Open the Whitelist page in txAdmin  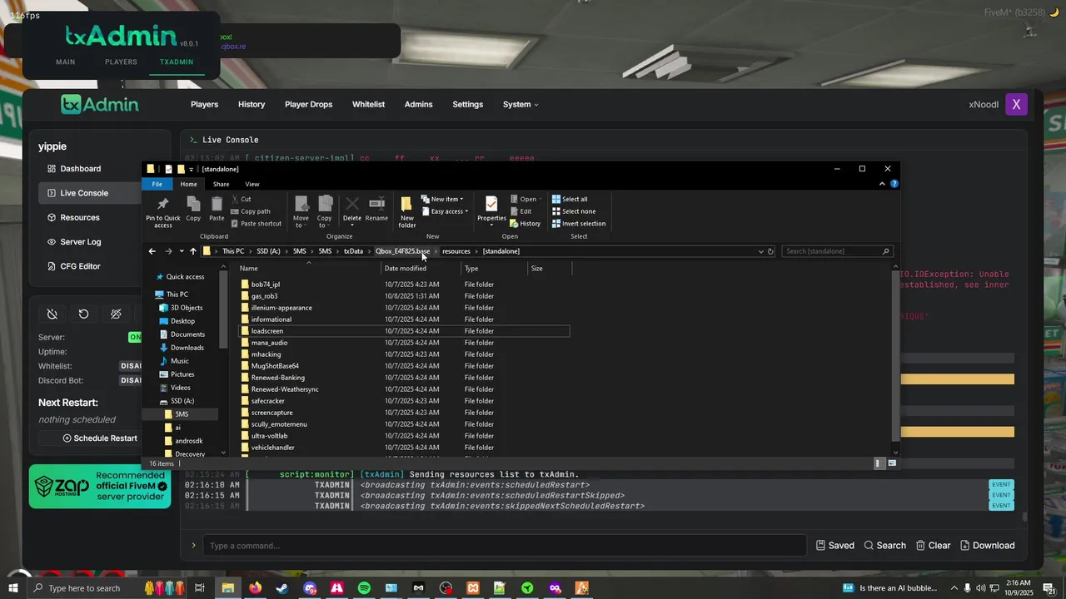[x=368, y=105]
